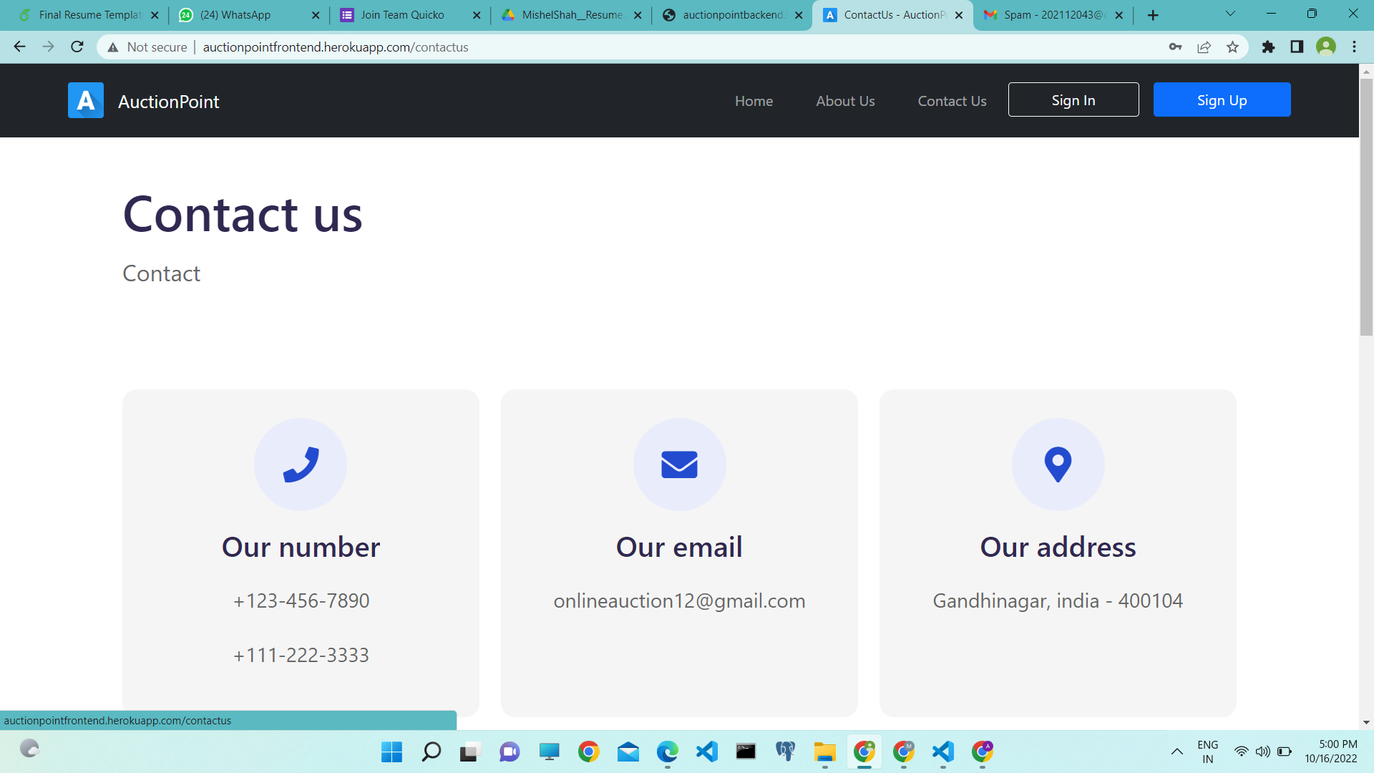Expand the tab search dropdown chevron
The height and width of the screenshot is (773, 1374).
tap(1230, 14)
